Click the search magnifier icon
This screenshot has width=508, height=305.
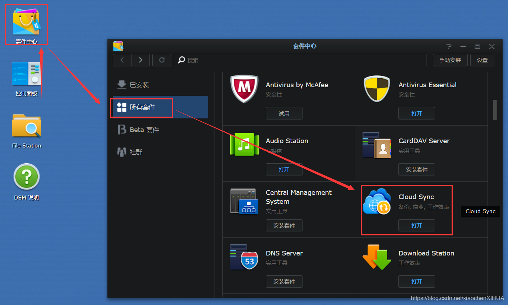181,60
